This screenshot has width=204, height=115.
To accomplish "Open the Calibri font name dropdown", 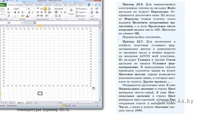I will coord(26,9).
